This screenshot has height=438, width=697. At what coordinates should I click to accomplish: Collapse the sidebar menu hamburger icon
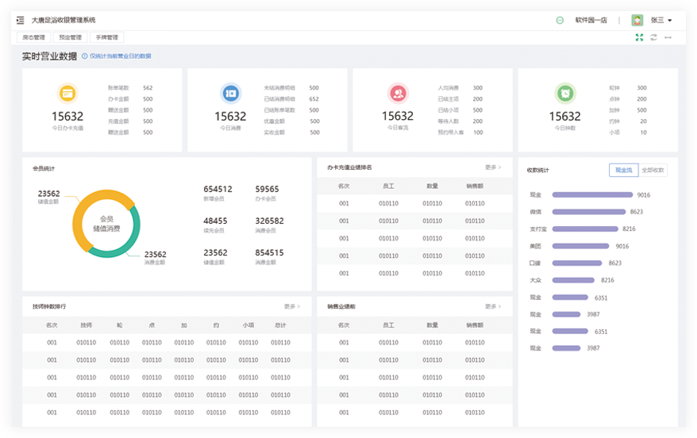tap(21, 20)
